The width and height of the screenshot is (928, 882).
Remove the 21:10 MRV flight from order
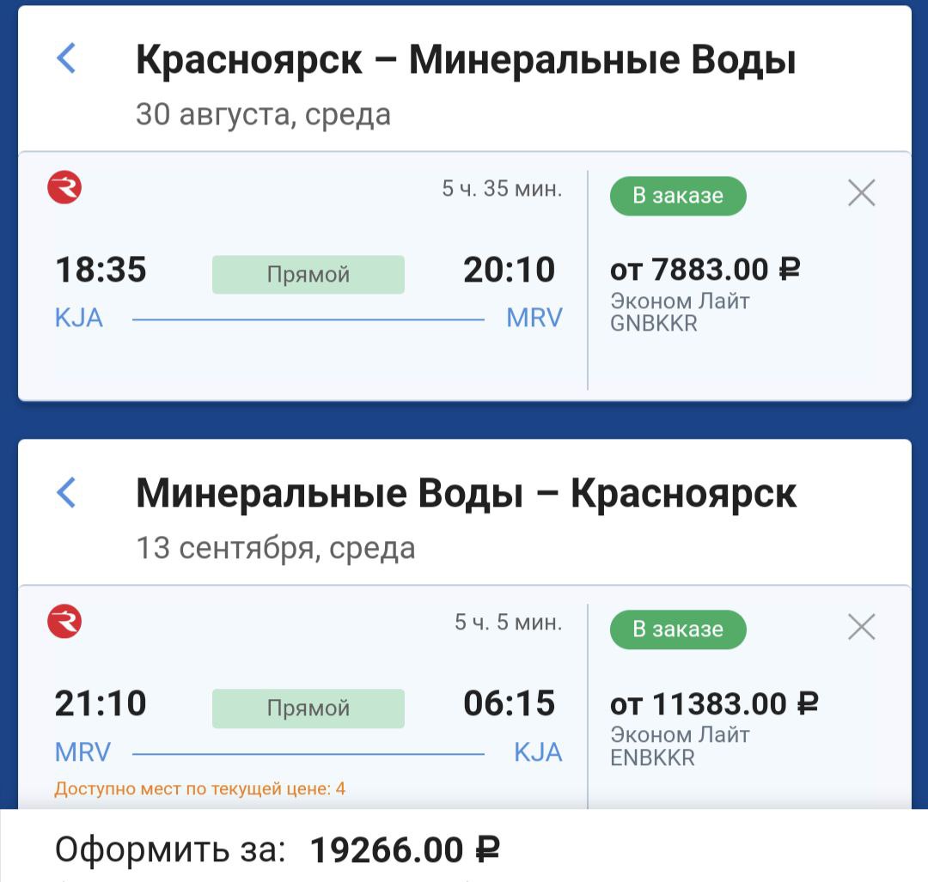pyautogui.click(x=861, y=628)
